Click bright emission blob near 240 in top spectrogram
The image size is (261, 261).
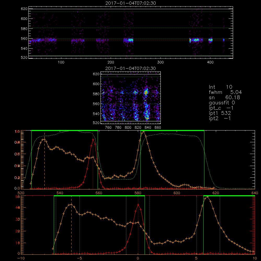(131, 40)
